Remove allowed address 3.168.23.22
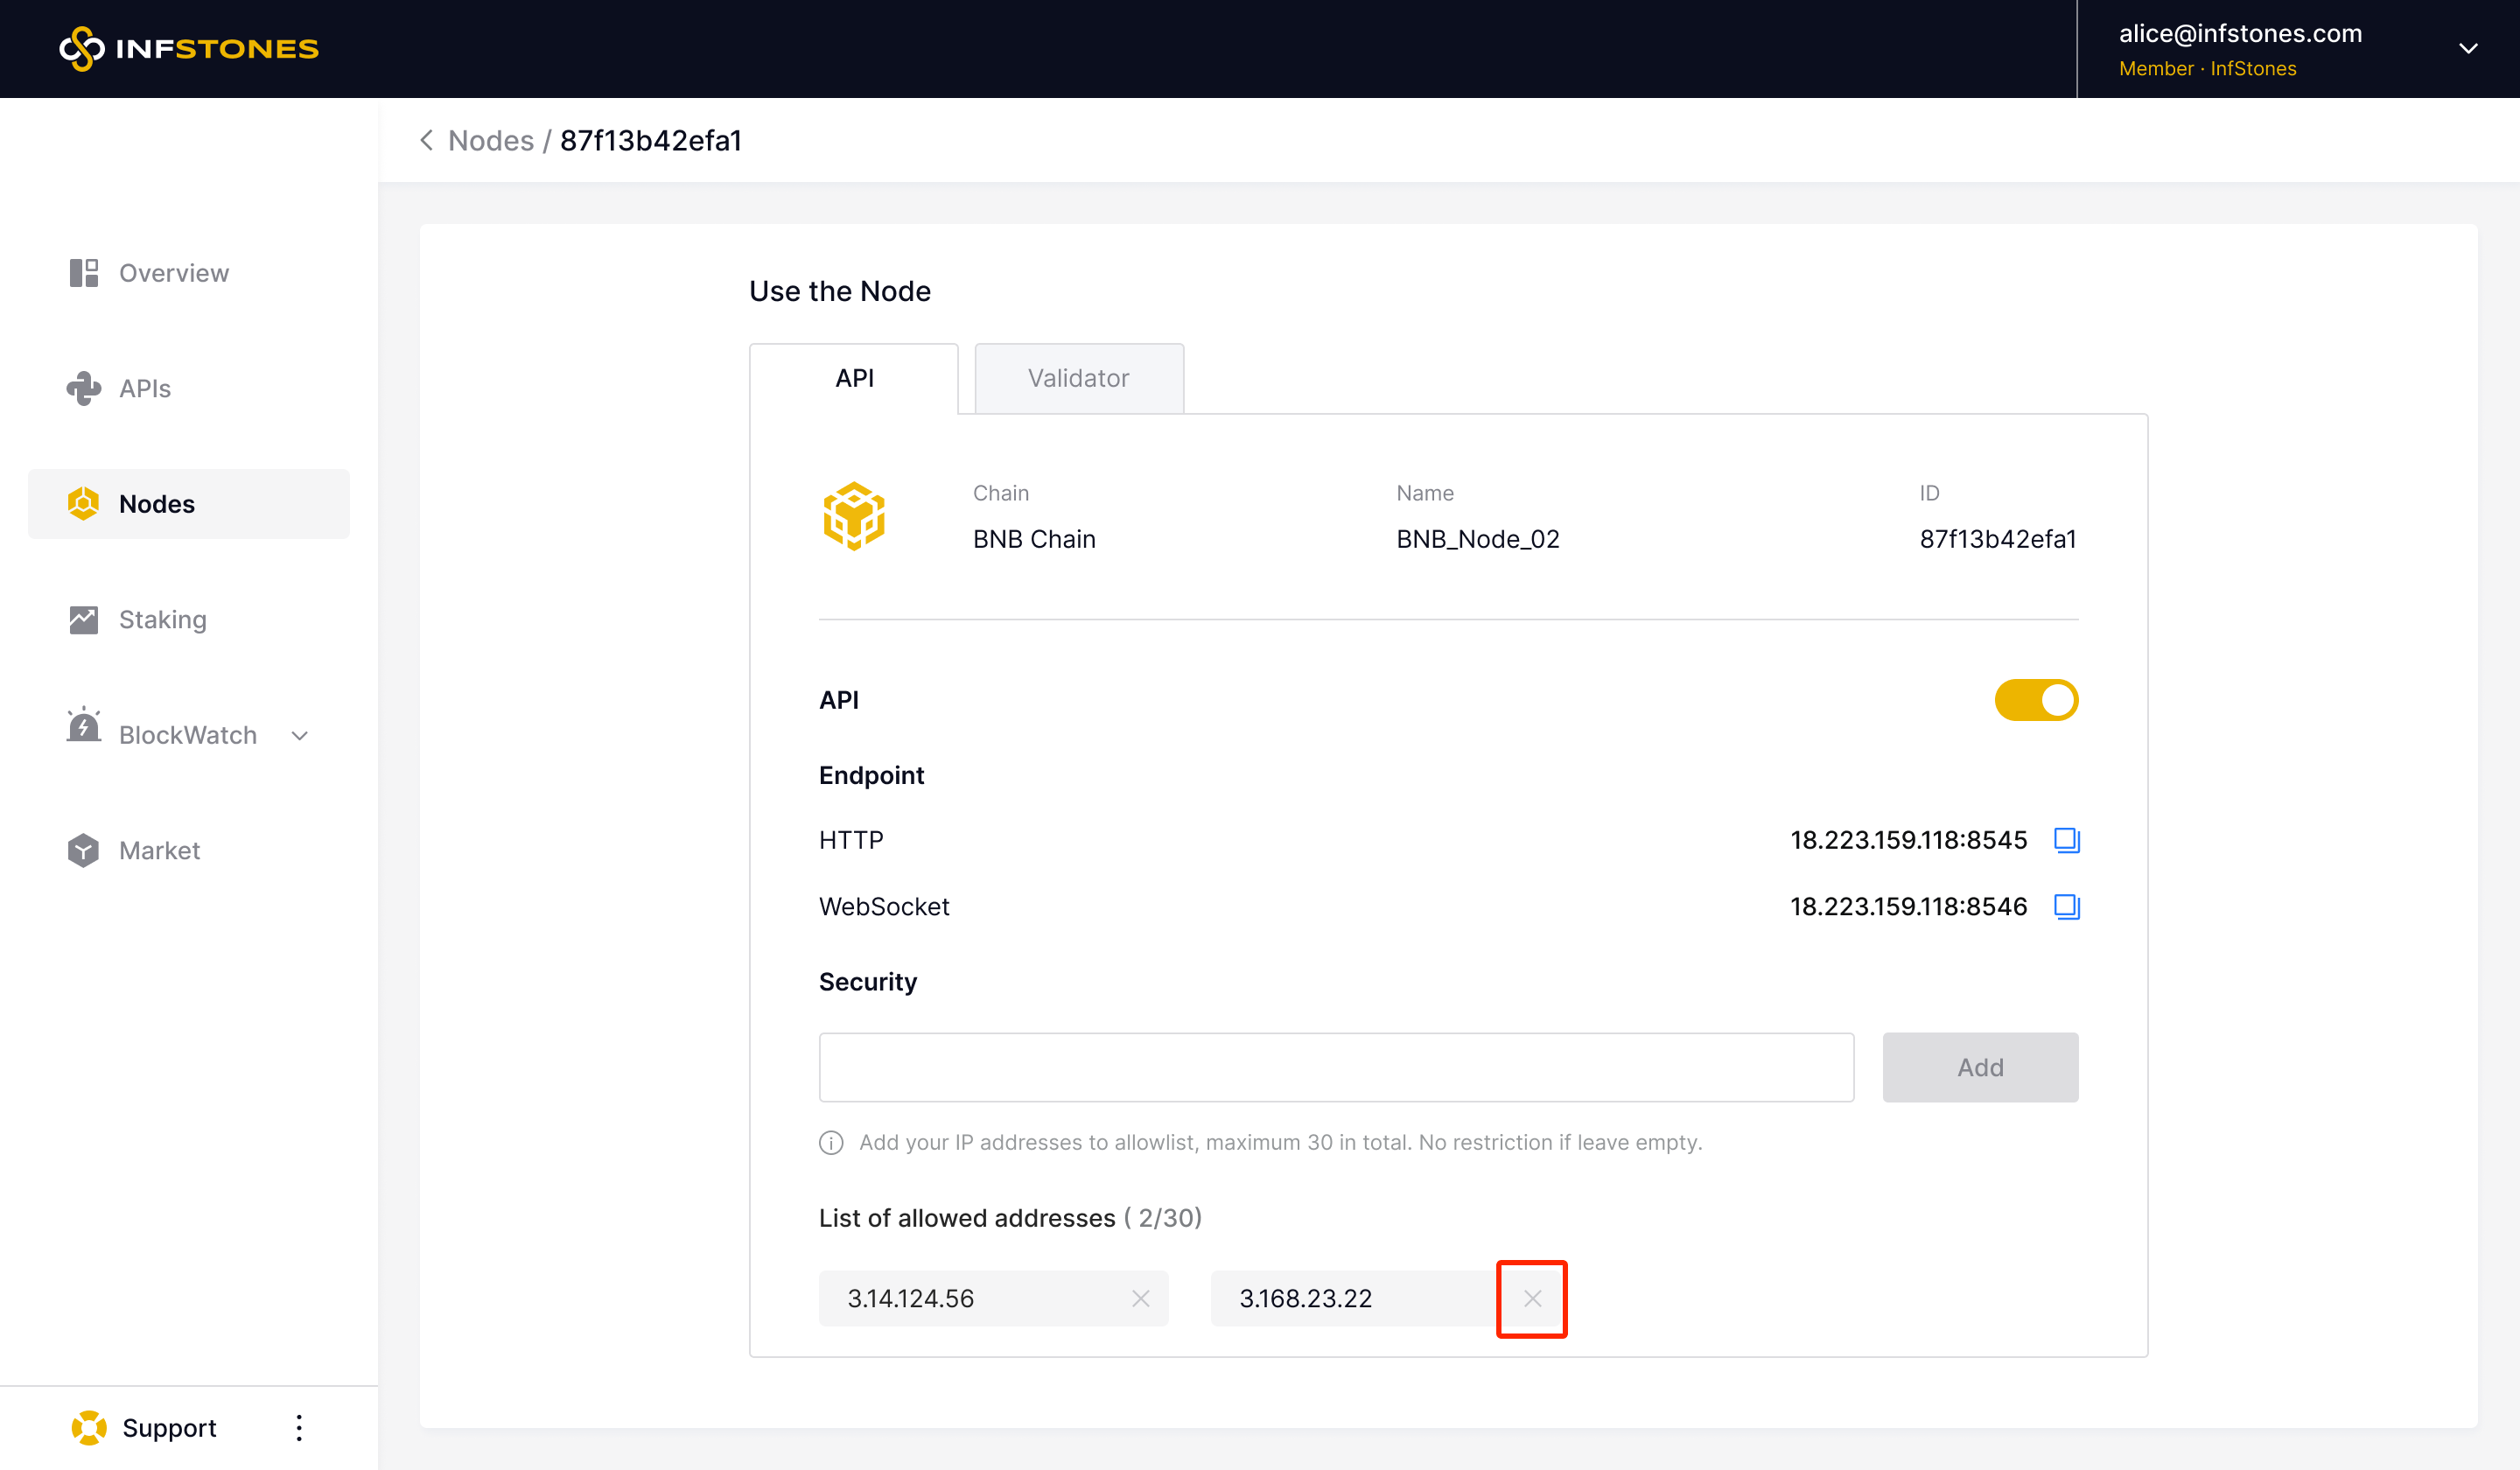 pyautogui.click(x=1532, y=1298)
